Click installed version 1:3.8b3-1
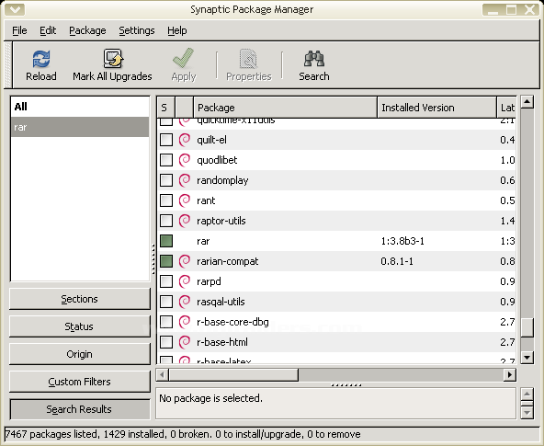This screenshot has width=544, height=446. (402, 241)
